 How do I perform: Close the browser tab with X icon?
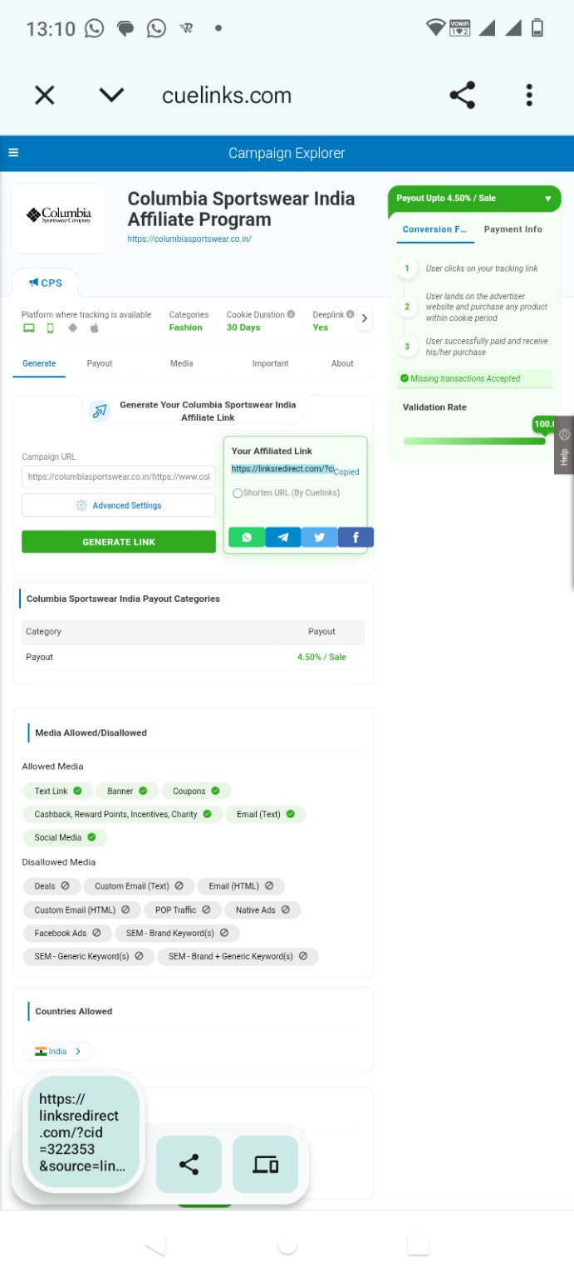(x=45, y=96)
